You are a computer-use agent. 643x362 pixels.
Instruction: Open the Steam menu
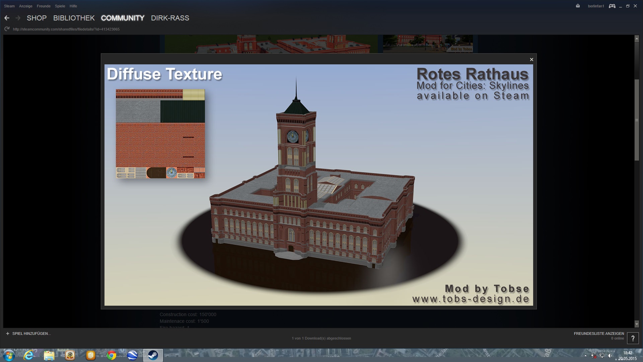coord(9,6)
